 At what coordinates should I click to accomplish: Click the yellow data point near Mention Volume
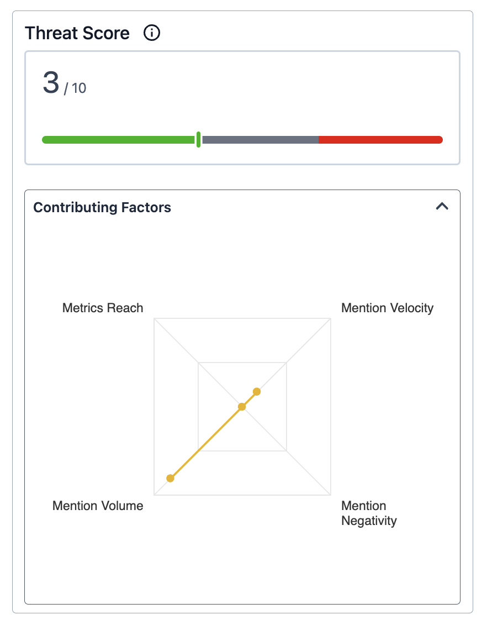(x=170, y=479)
